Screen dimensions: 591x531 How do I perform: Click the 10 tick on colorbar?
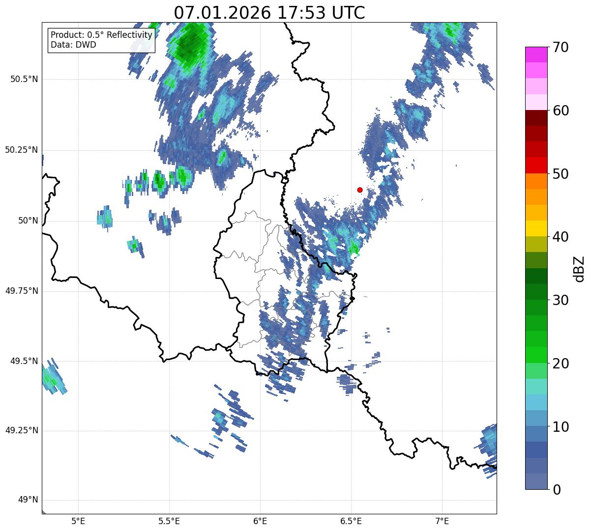click(561, 427)
